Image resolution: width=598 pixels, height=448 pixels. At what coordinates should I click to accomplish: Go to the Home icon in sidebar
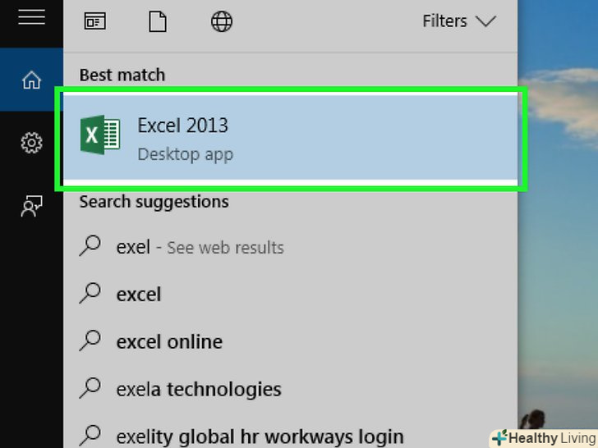tap(31, 80)
